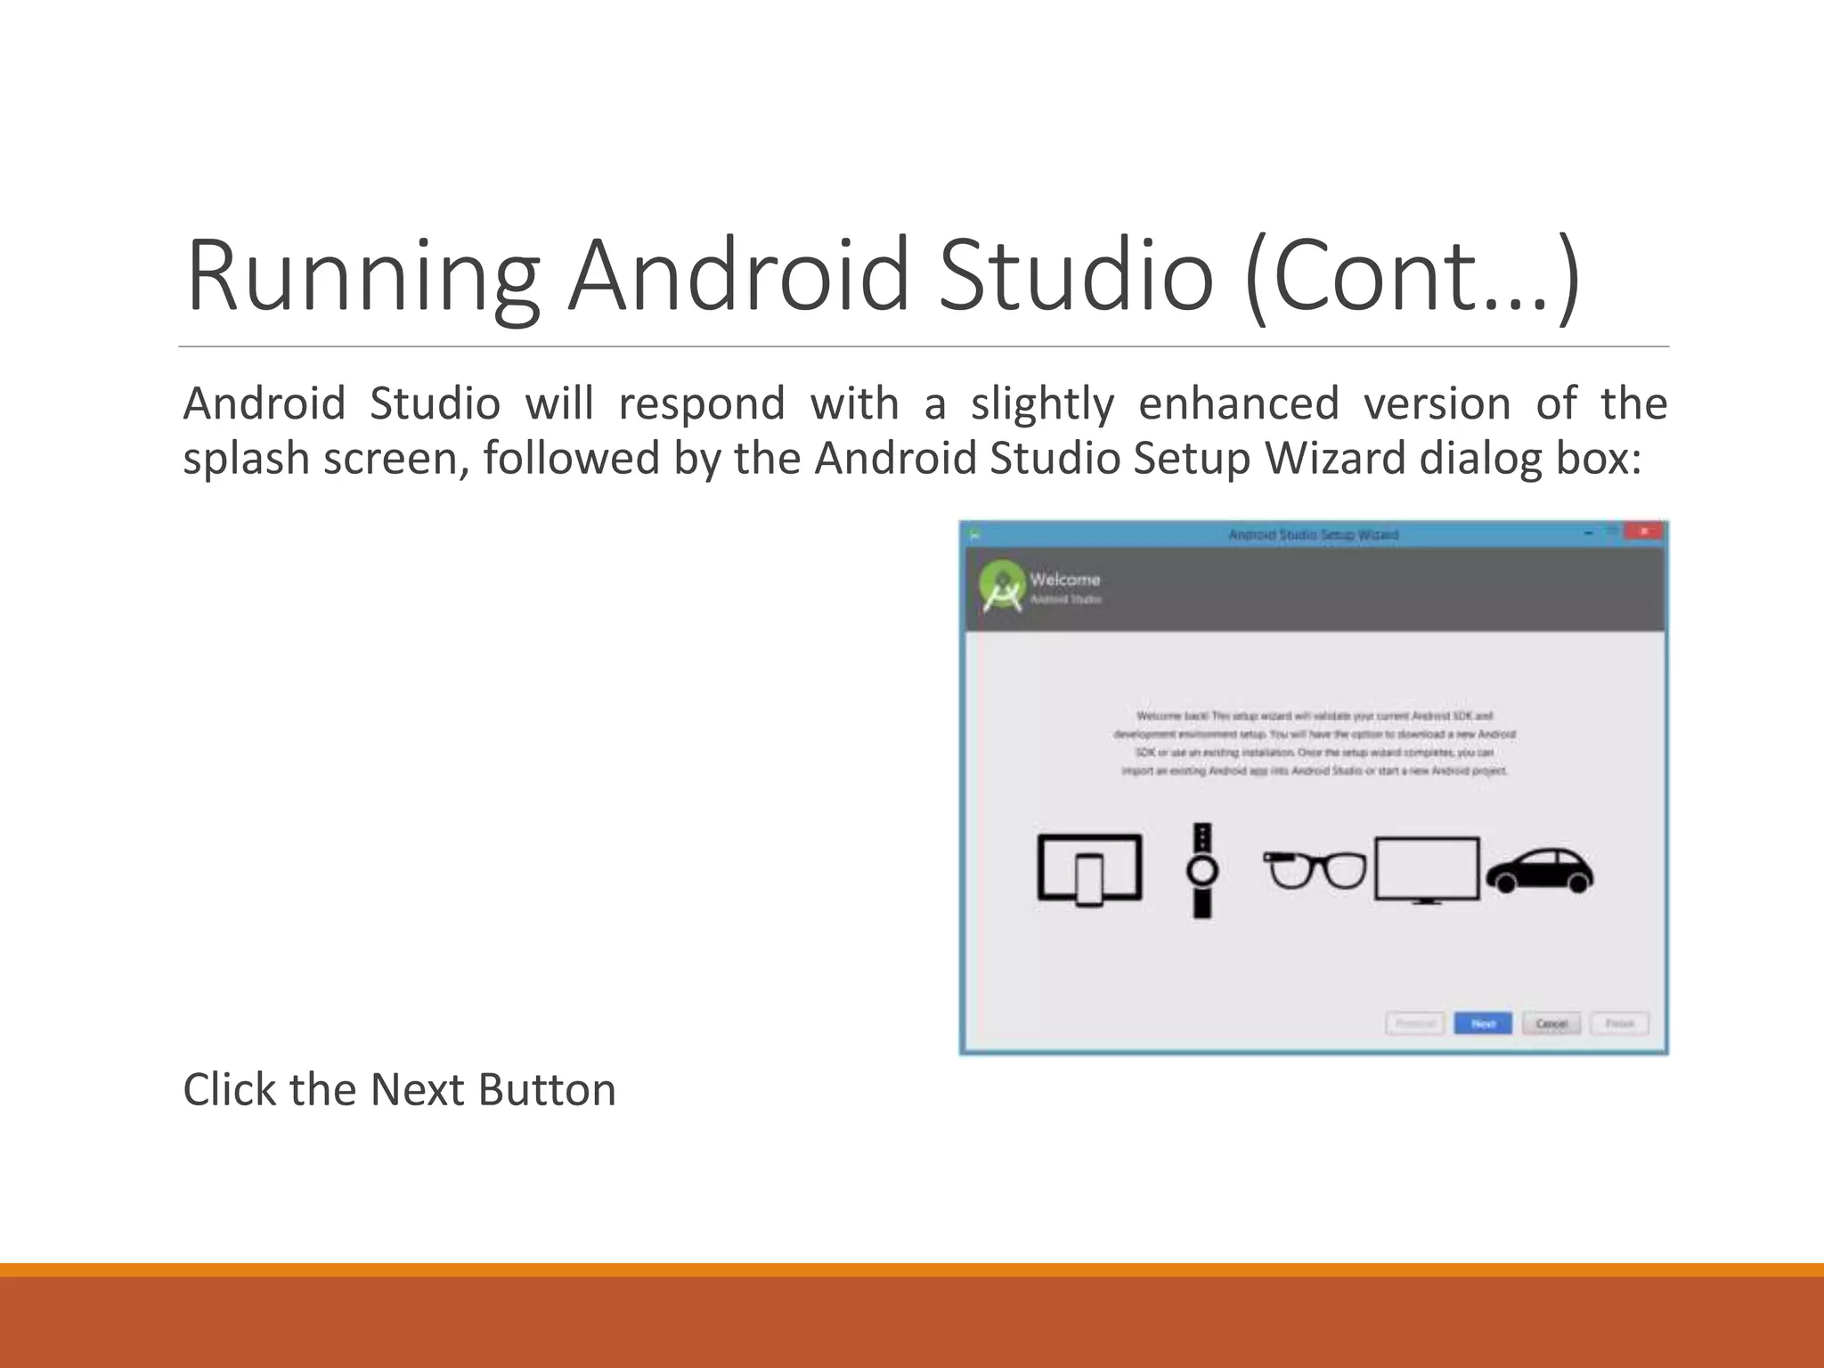The height and width of the screenshot is (1368, 1824).
Task: Click the smartwatch wear icon
Action: pos(1202,870)
